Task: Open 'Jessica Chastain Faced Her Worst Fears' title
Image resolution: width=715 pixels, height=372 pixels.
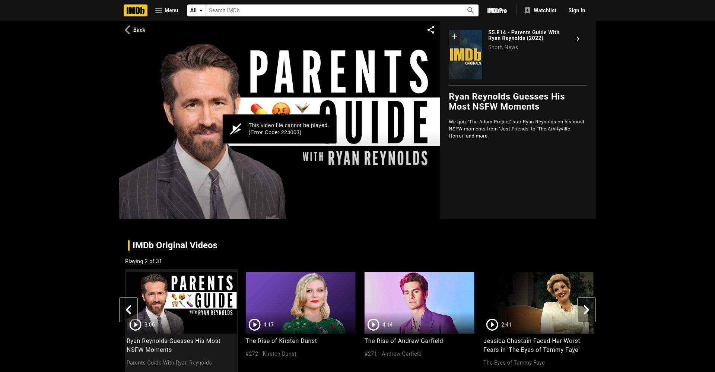Action: coord(532,345)
